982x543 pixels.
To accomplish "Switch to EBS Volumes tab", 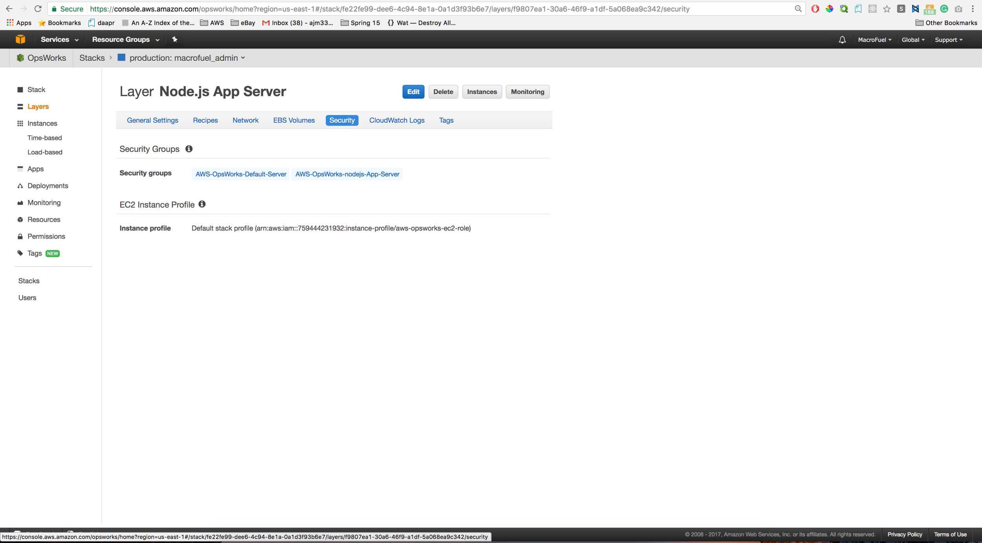I will pyautogui.click(x=294, y=120).
